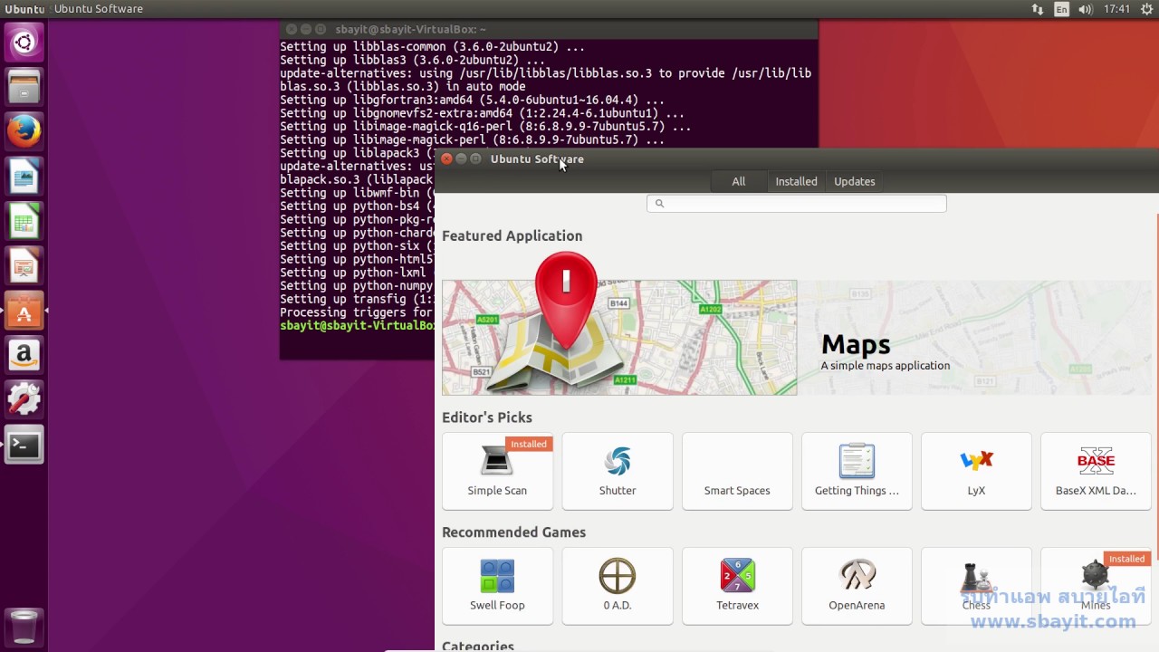This screenshot has height=652, width=1159.
Task: Open the Smart Spaces app tile
Action: (x=737, y=471)
